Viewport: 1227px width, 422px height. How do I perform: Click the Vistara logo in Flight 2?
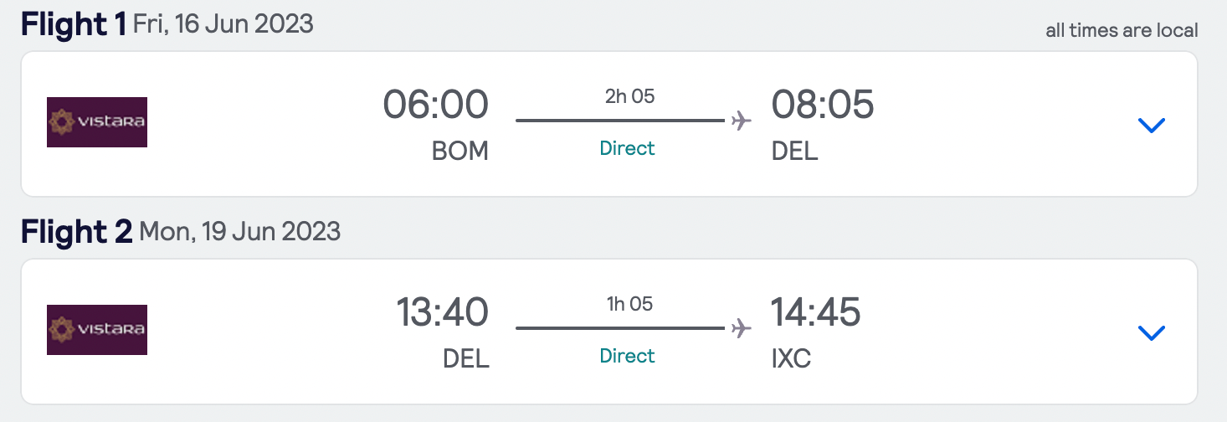[97, 330]
